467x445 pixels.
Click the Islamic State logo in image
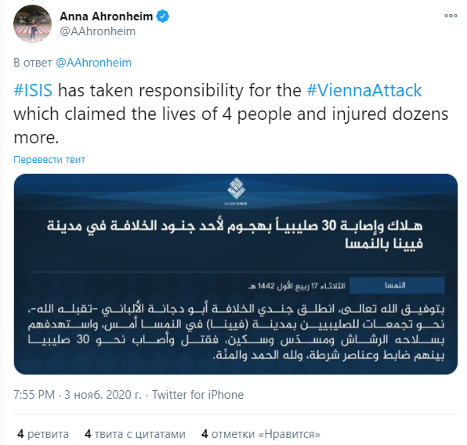(x=236, y=191)
